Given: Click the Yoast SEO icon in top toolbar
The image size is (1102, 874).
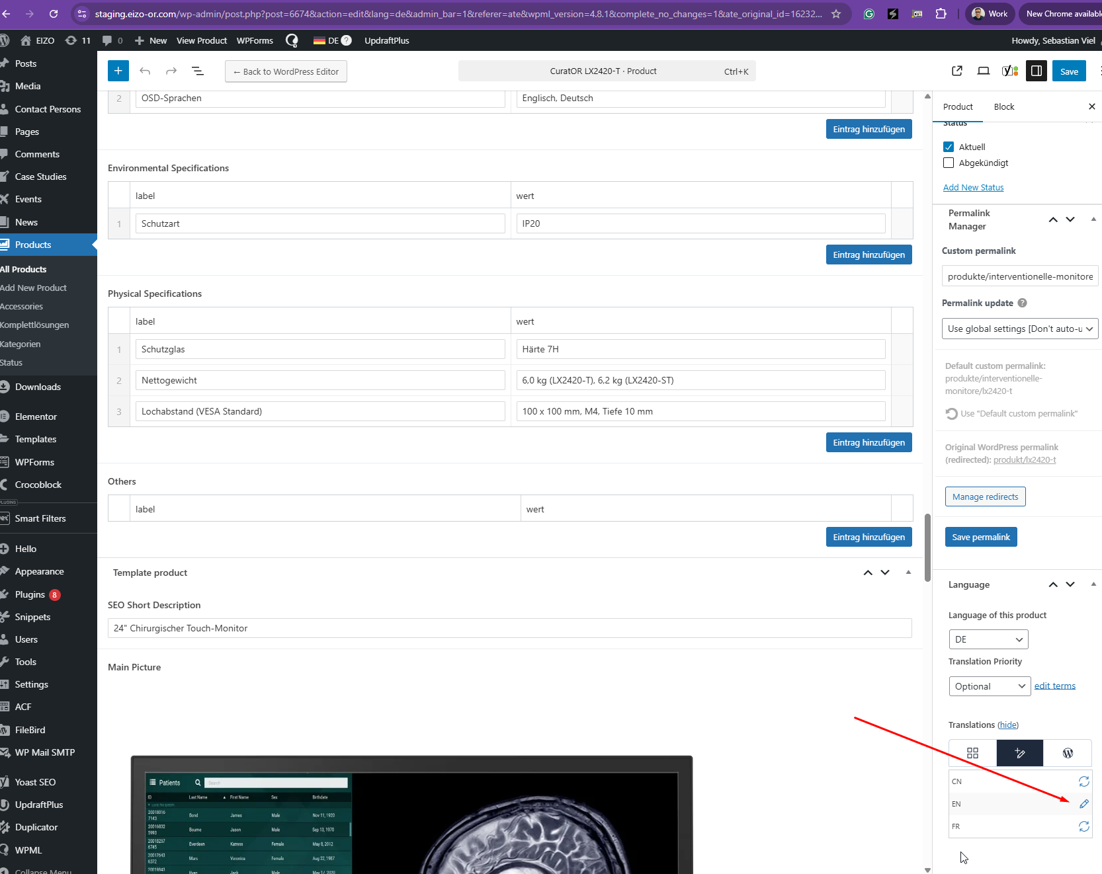Looking at the screenshot, I should coord(1009,71).
